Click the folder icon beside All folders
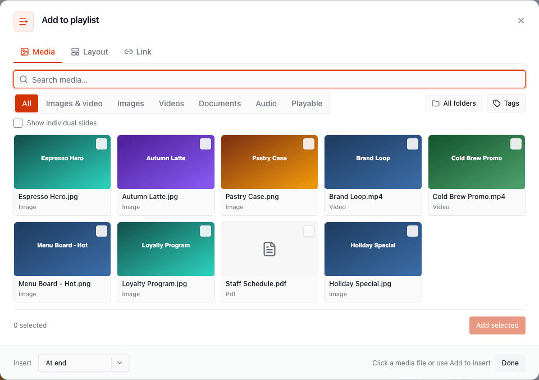This screenshot has width=539, height=380. [436, 103]
